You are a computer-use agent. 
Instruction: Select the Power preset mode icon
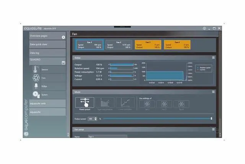click(85, 102)
